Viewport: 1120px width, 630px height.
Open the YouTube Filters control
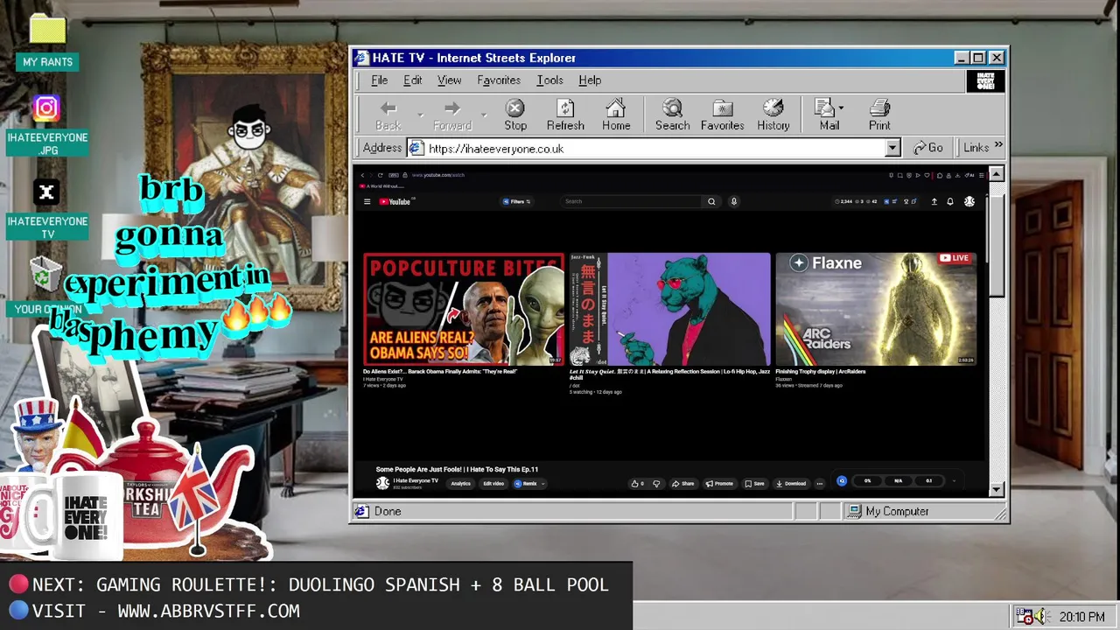pyautogui.click(x=516, y=201)
